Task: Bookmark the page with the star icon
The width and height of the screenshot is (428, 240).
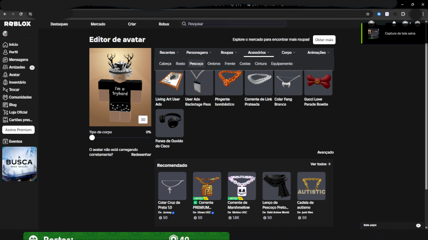Action: pyautogui.click(x=368, y=14)
